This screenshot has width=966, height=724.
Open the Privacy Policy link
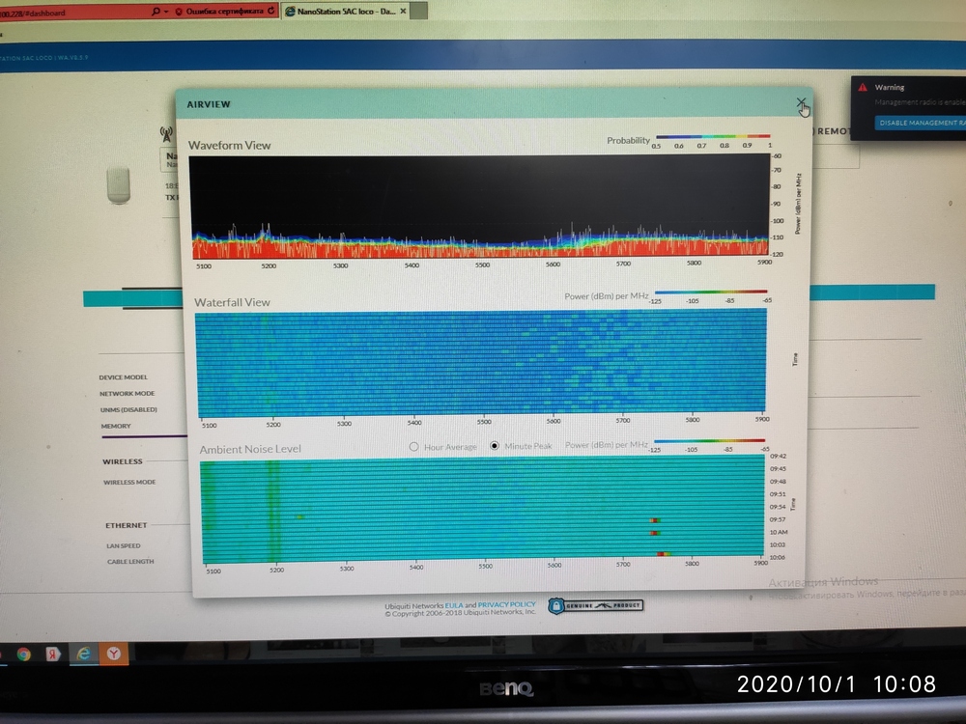[x=506, y=605]
